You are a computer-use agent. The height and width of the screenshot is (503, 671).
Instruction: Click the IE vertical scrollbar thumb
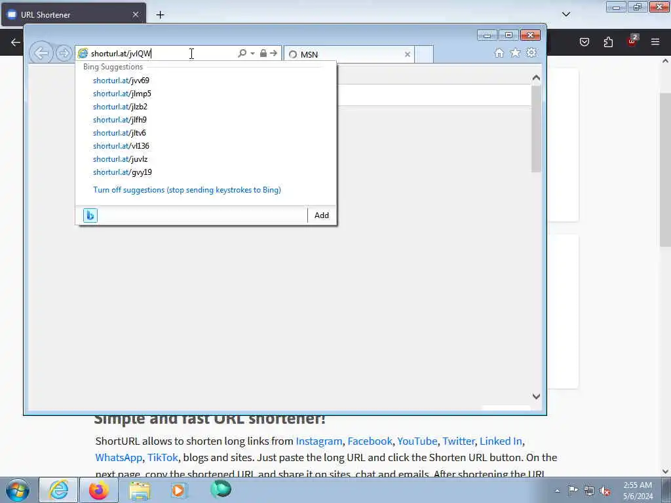[x=536, y=129]
